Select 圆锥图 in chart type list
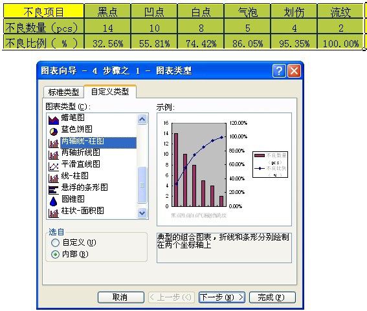 (x=72, y=199)
